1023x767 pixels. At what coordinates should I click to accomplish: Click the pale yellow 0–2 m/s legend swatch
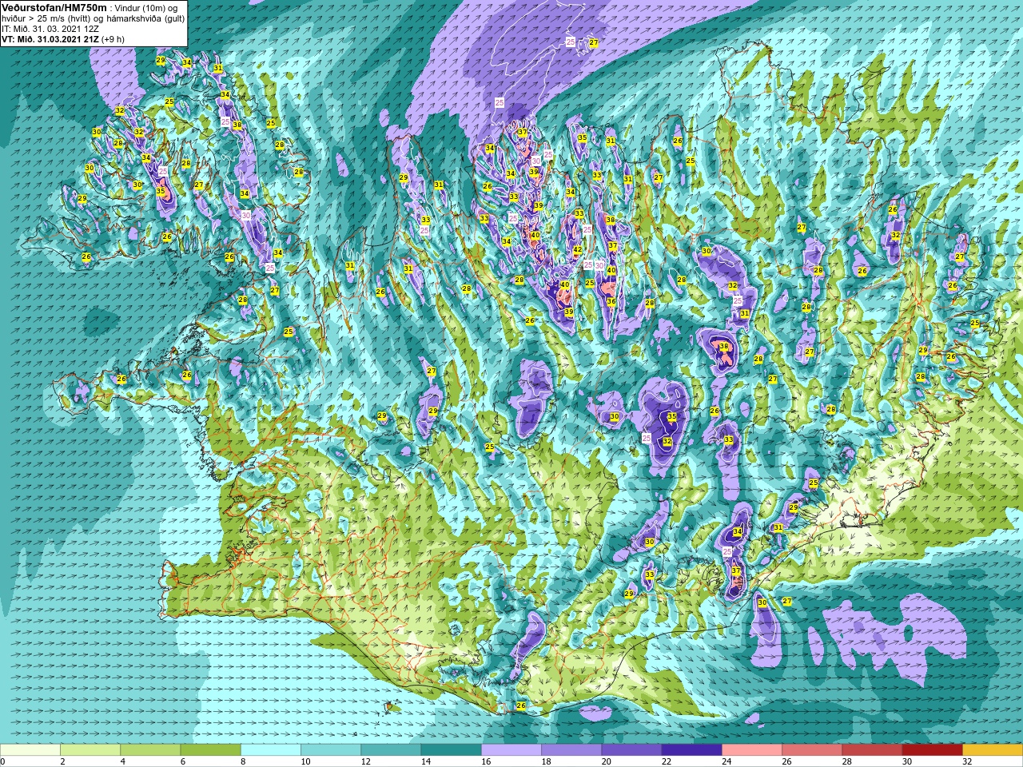pos(30,750)
